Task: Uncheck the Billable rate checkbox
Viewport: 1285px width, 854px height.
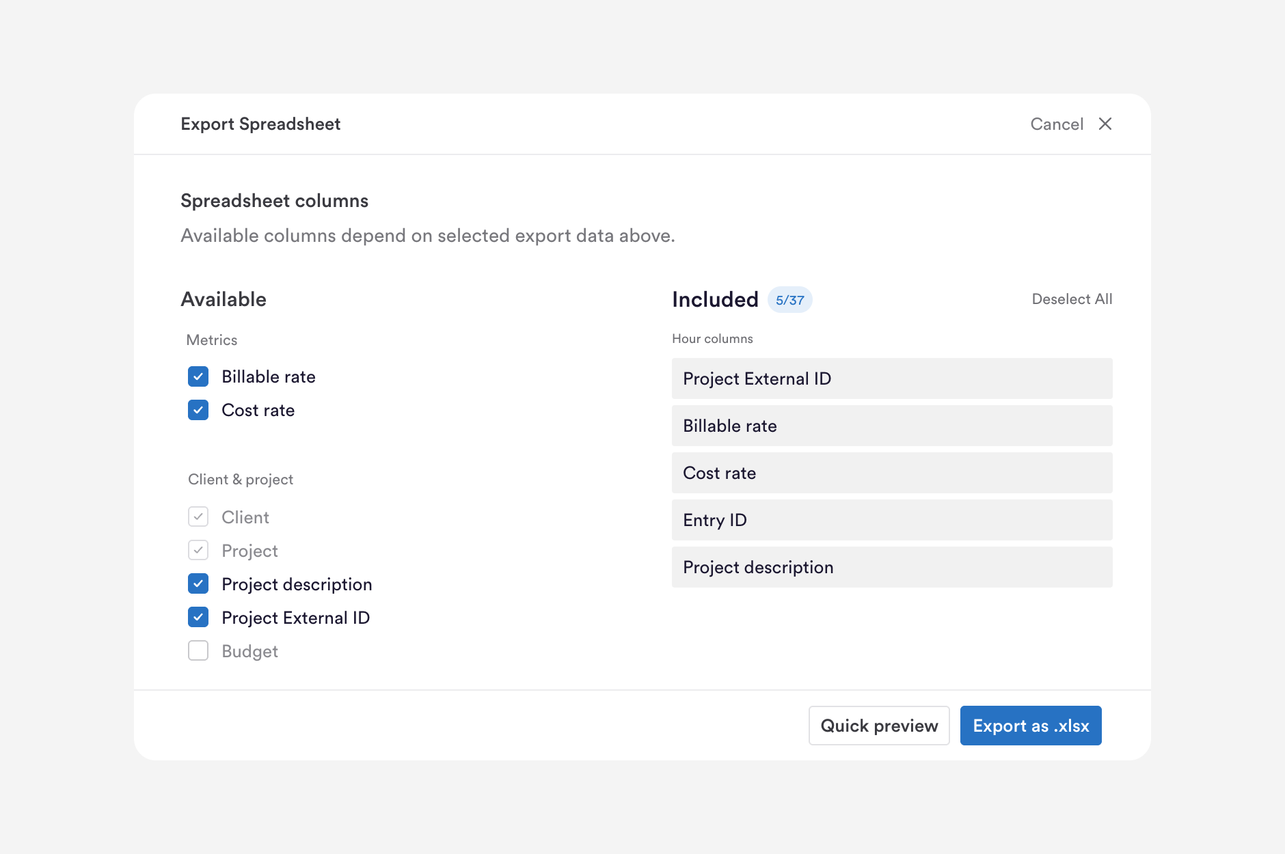Action: [198, 376]
